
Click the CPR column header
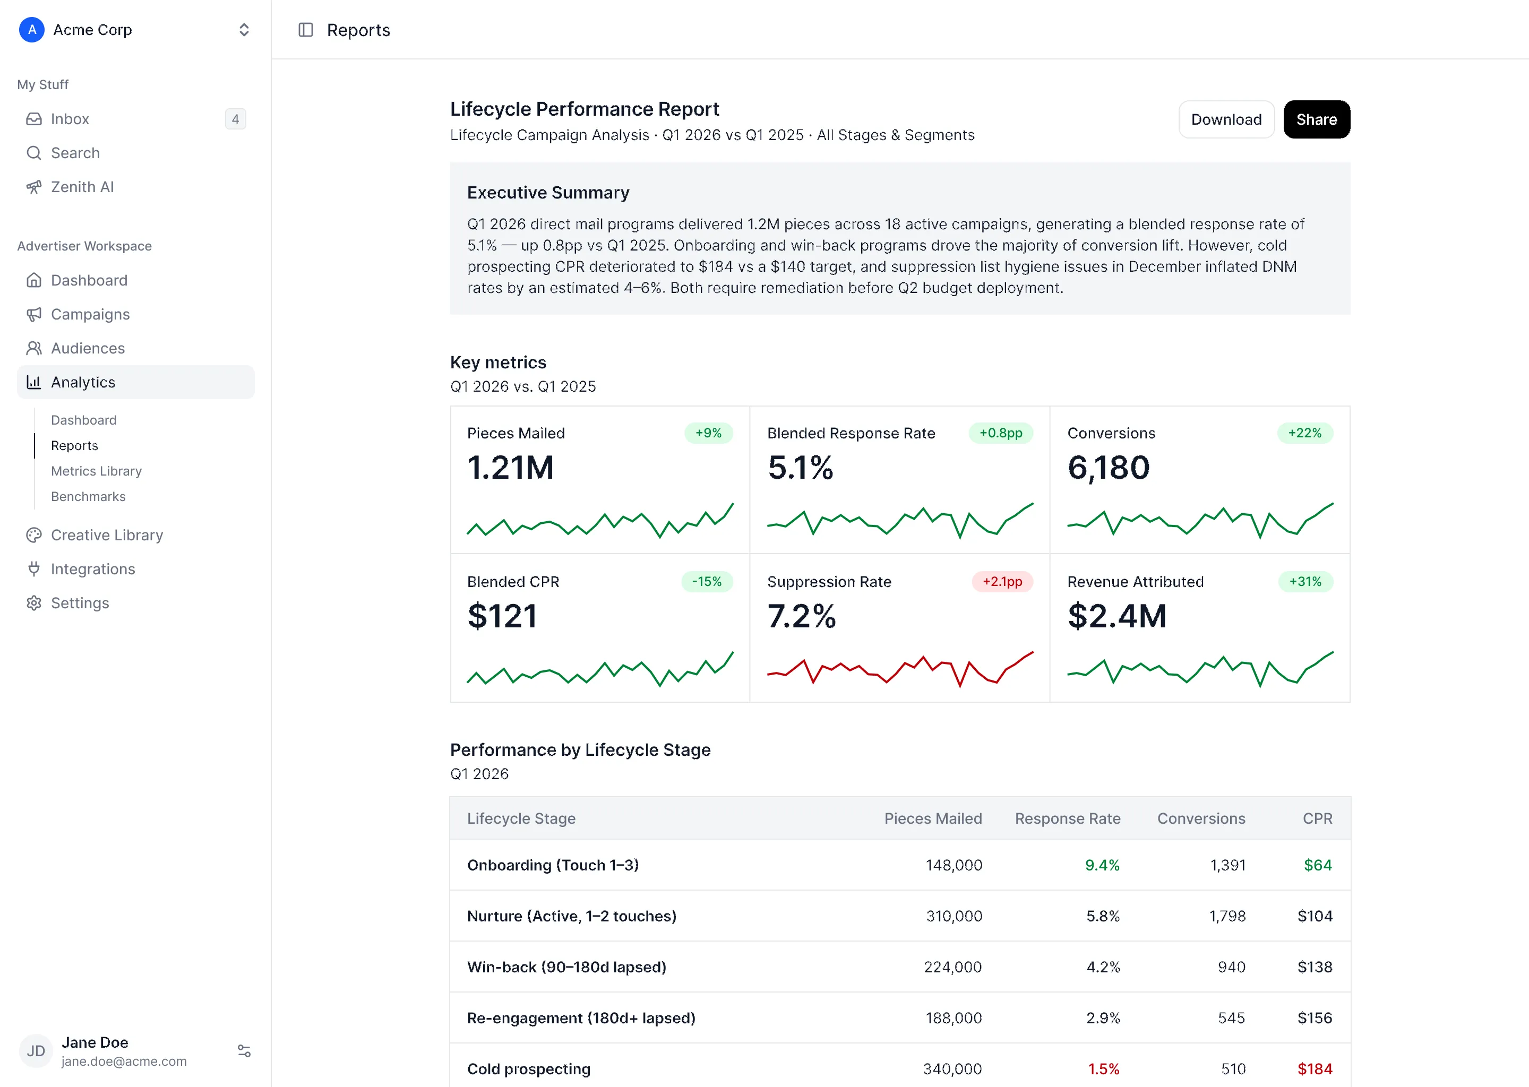click(x=1317, y=818)
